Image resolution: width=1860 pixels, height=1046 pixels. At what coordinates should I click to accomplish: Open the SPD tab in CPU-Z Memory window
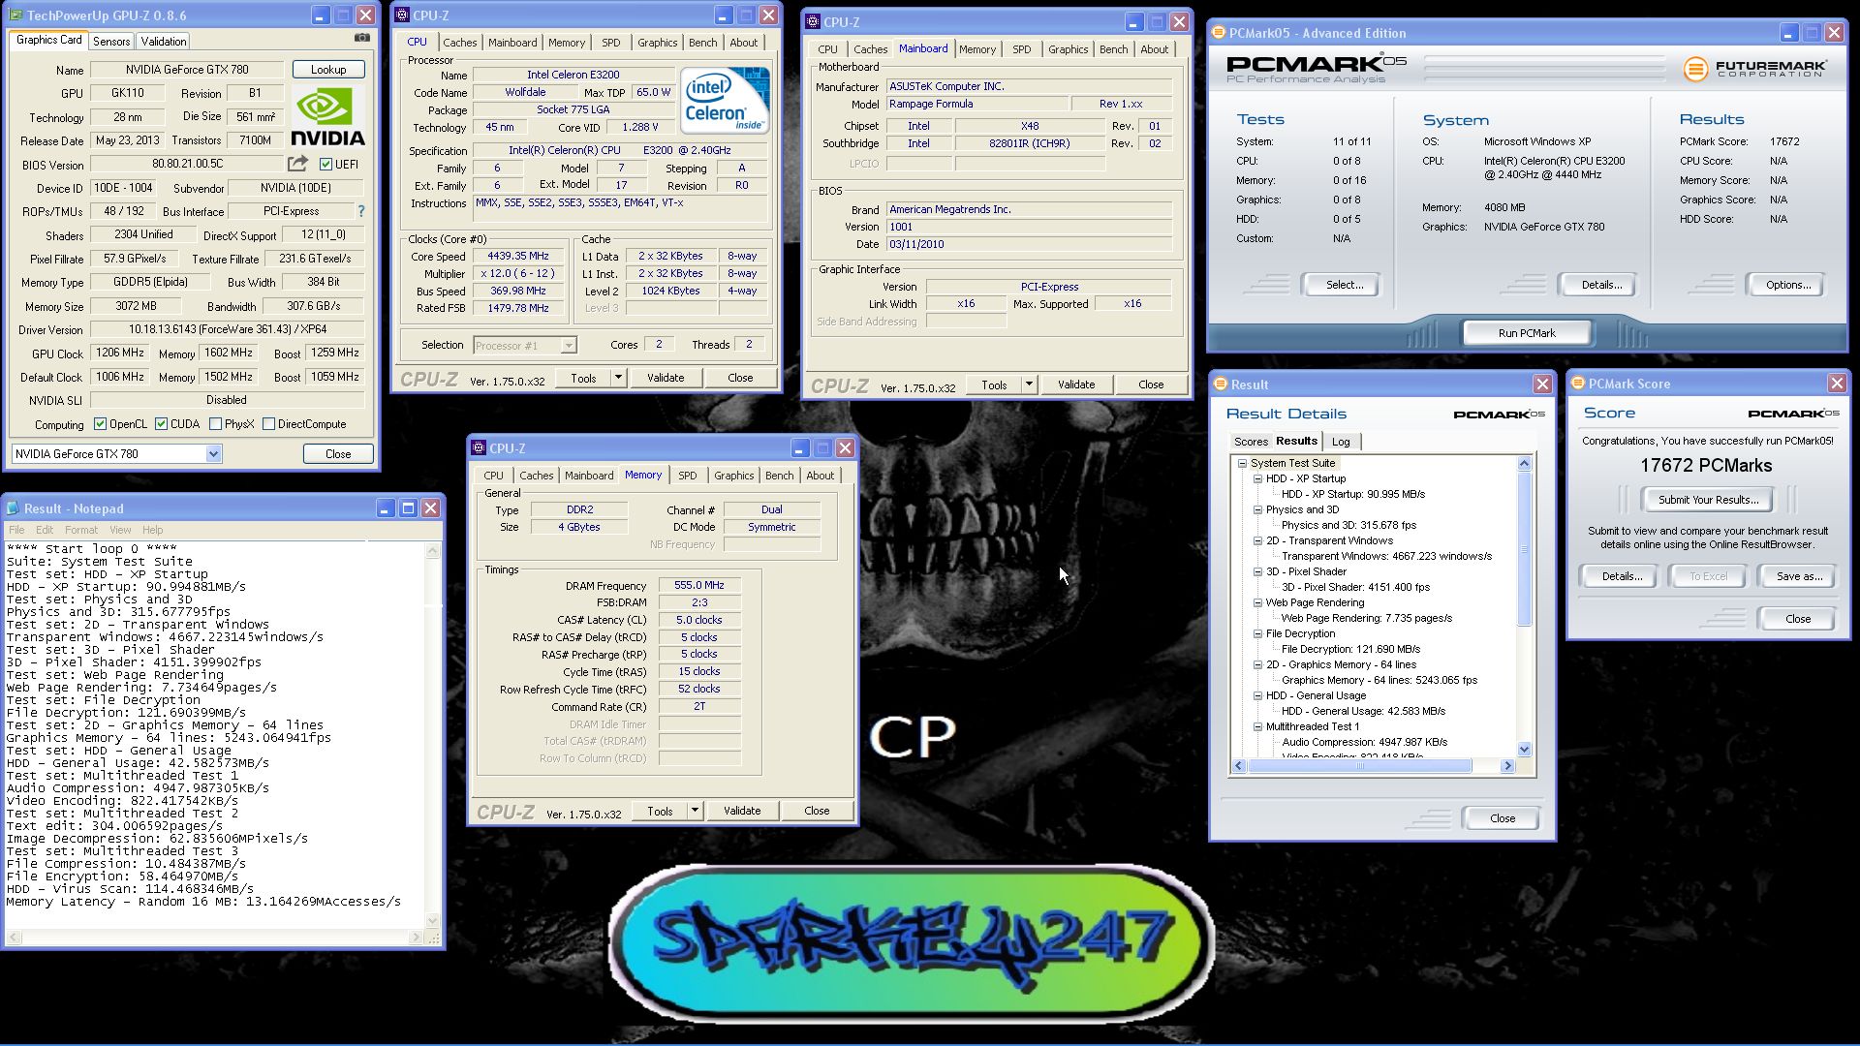[687, 476]
